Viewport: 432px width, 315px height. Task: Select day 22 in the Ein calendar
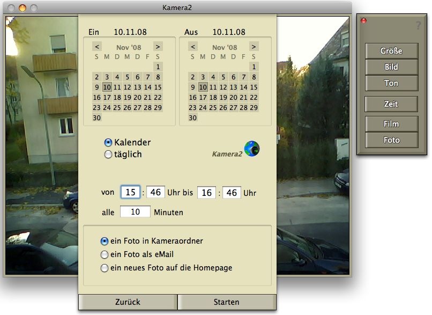tap(158, 97)
